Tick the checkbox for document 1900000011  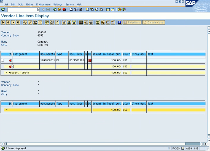2,60
